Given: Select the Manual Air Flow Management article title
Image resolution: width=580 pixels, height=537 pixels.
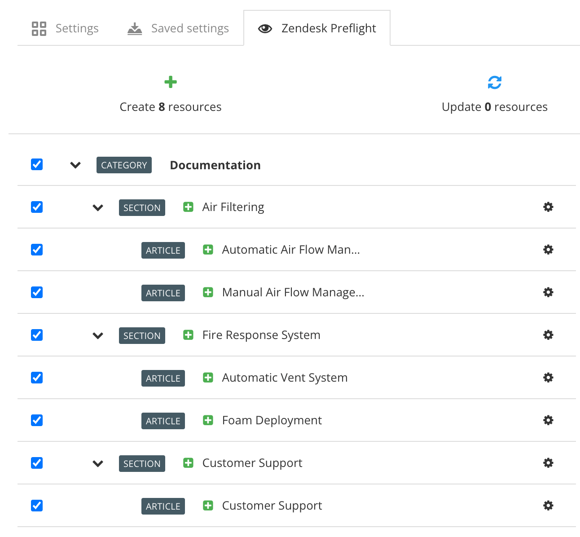Looking at the screenshot, I should point(293,292).
